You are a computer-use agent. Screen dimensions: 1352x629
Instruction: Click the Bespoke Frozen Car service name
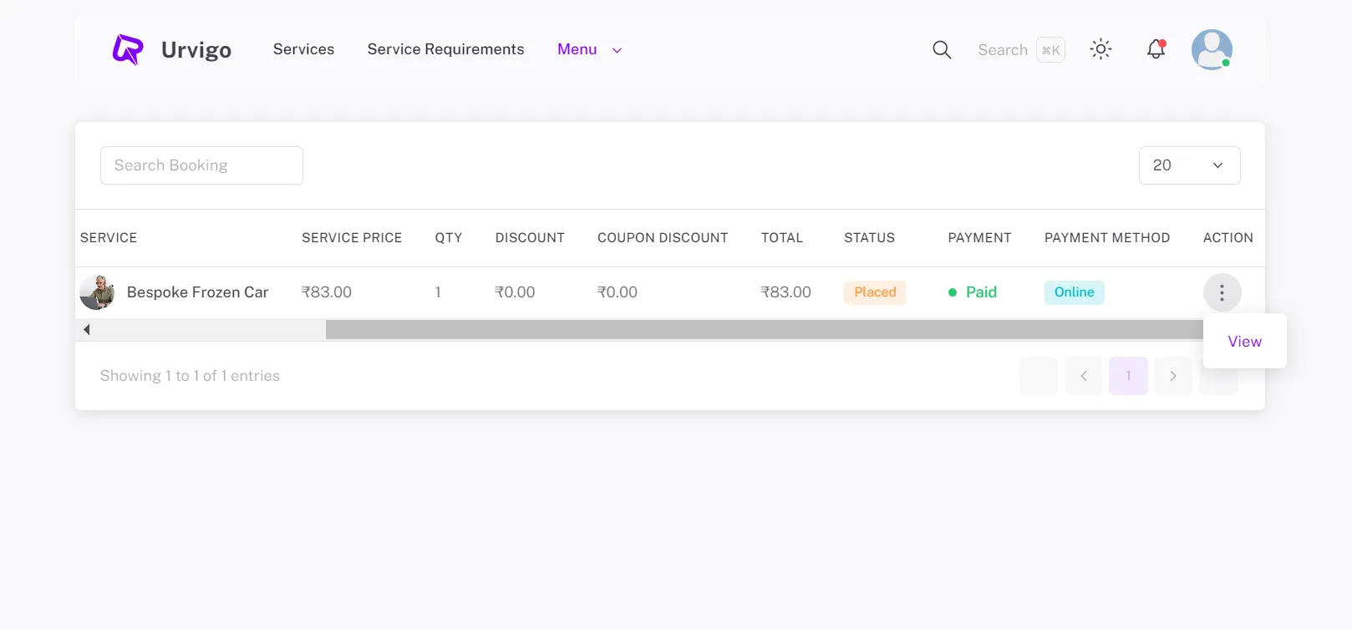[197, 292]
